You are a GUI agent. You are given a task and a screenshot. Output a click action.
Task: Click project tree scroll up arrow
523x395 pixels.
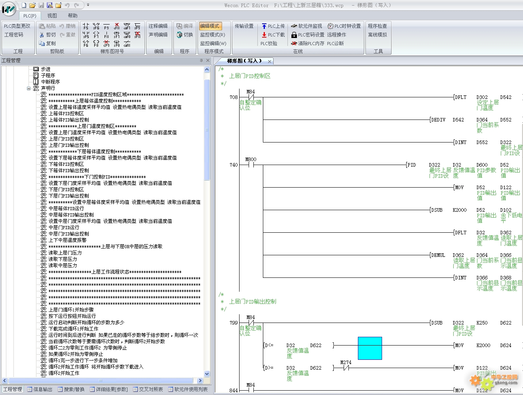click(x=207, y=70)
